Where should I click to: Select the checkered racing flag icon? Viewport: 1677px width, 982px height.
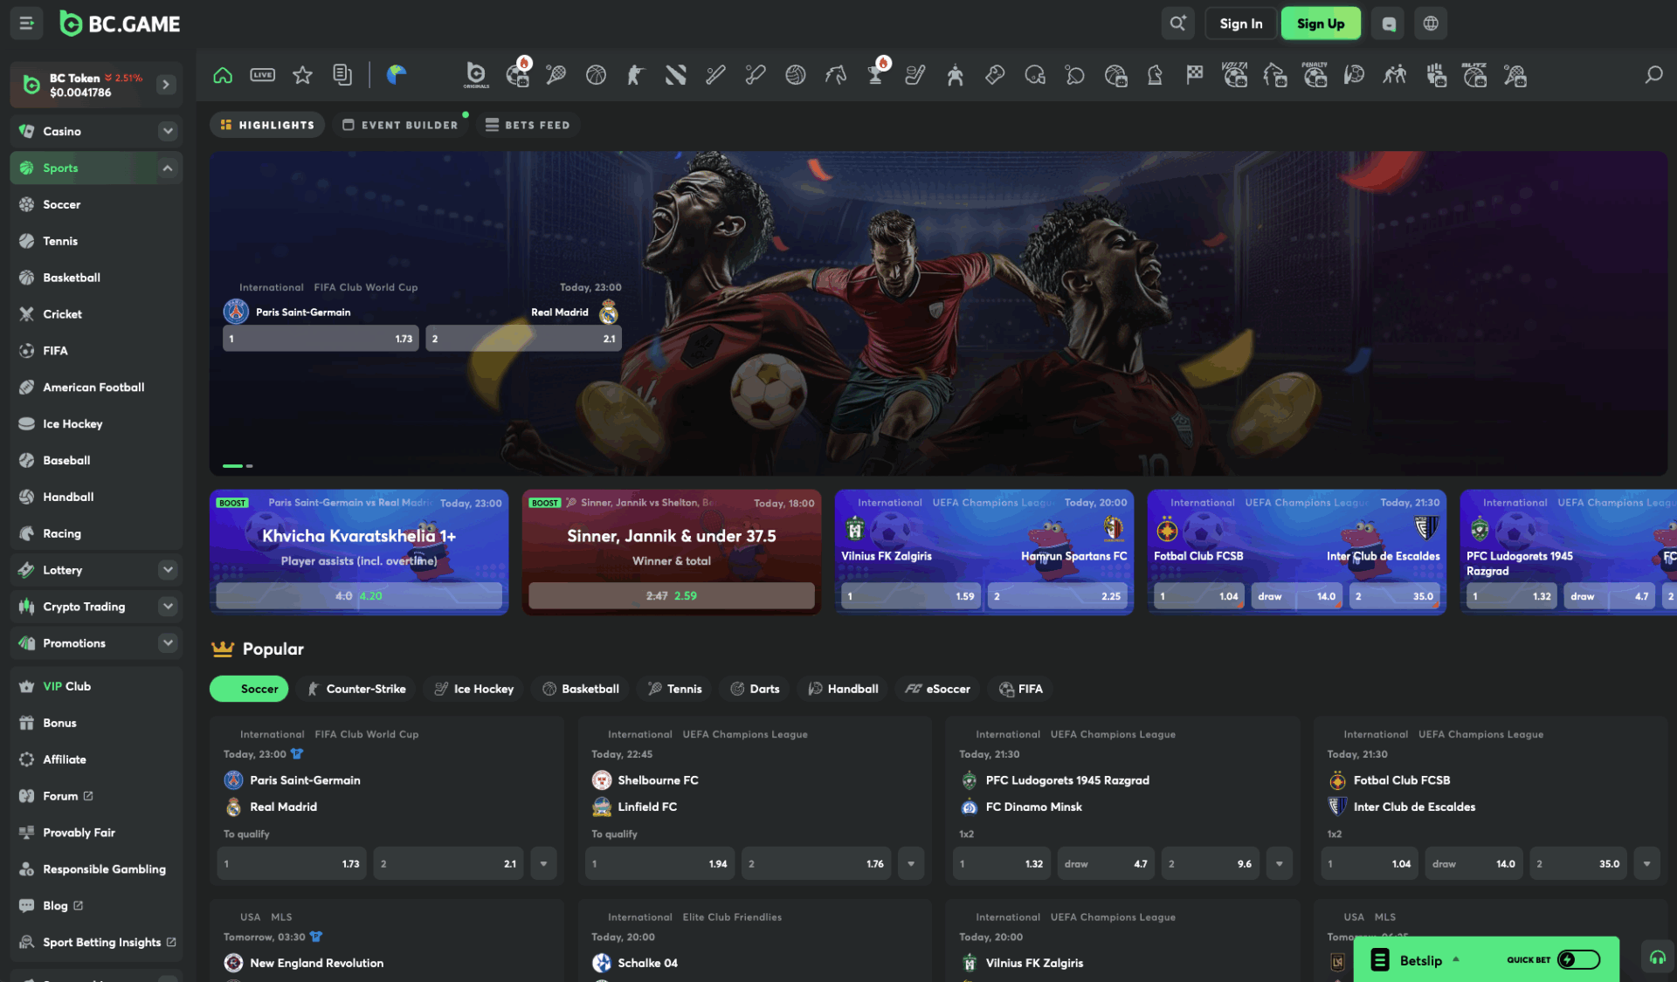pos(1195,75)
